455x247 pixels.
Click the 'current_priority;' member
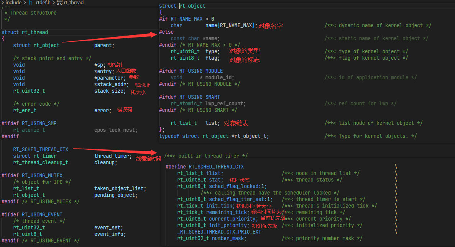[233, 219]
